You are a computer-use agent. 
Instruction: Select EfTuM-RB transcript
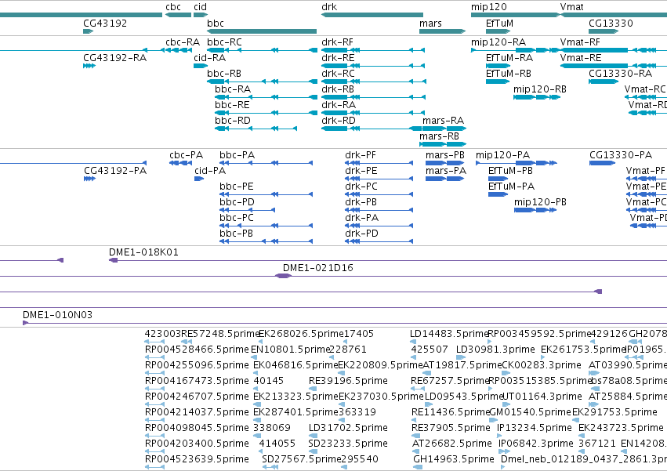tap(498, 82)
